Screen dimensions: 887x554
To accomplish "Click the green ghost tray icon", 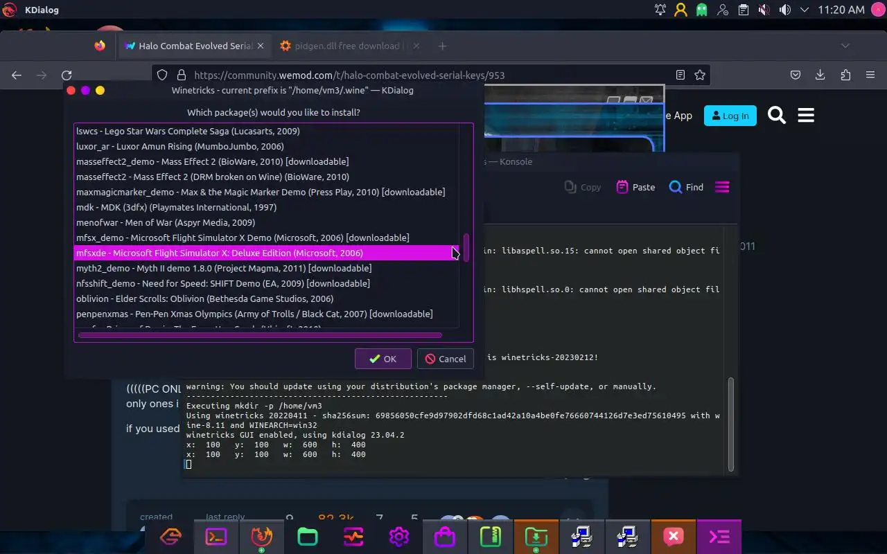I will [702, 10].
